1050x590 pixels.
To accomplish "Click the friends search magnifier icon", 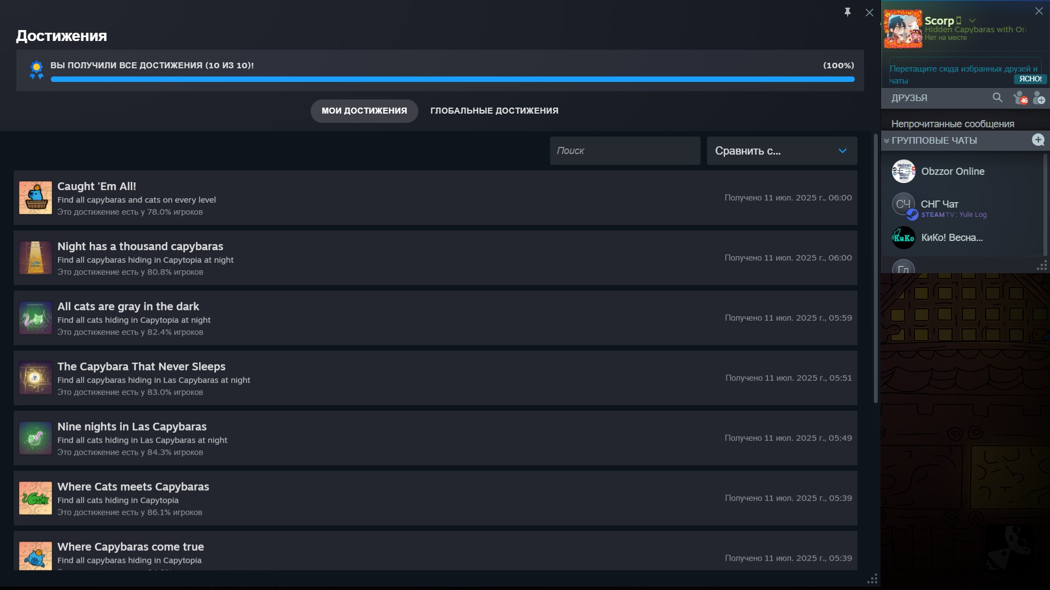I will 997,98.
